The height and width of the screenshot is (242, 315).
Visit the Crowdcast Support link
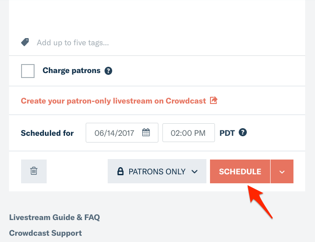(x=45, y=233)
